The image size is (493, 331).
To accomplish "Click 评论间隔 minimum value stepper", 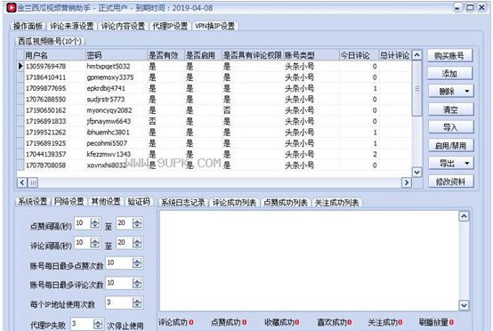I will (95, 243).
